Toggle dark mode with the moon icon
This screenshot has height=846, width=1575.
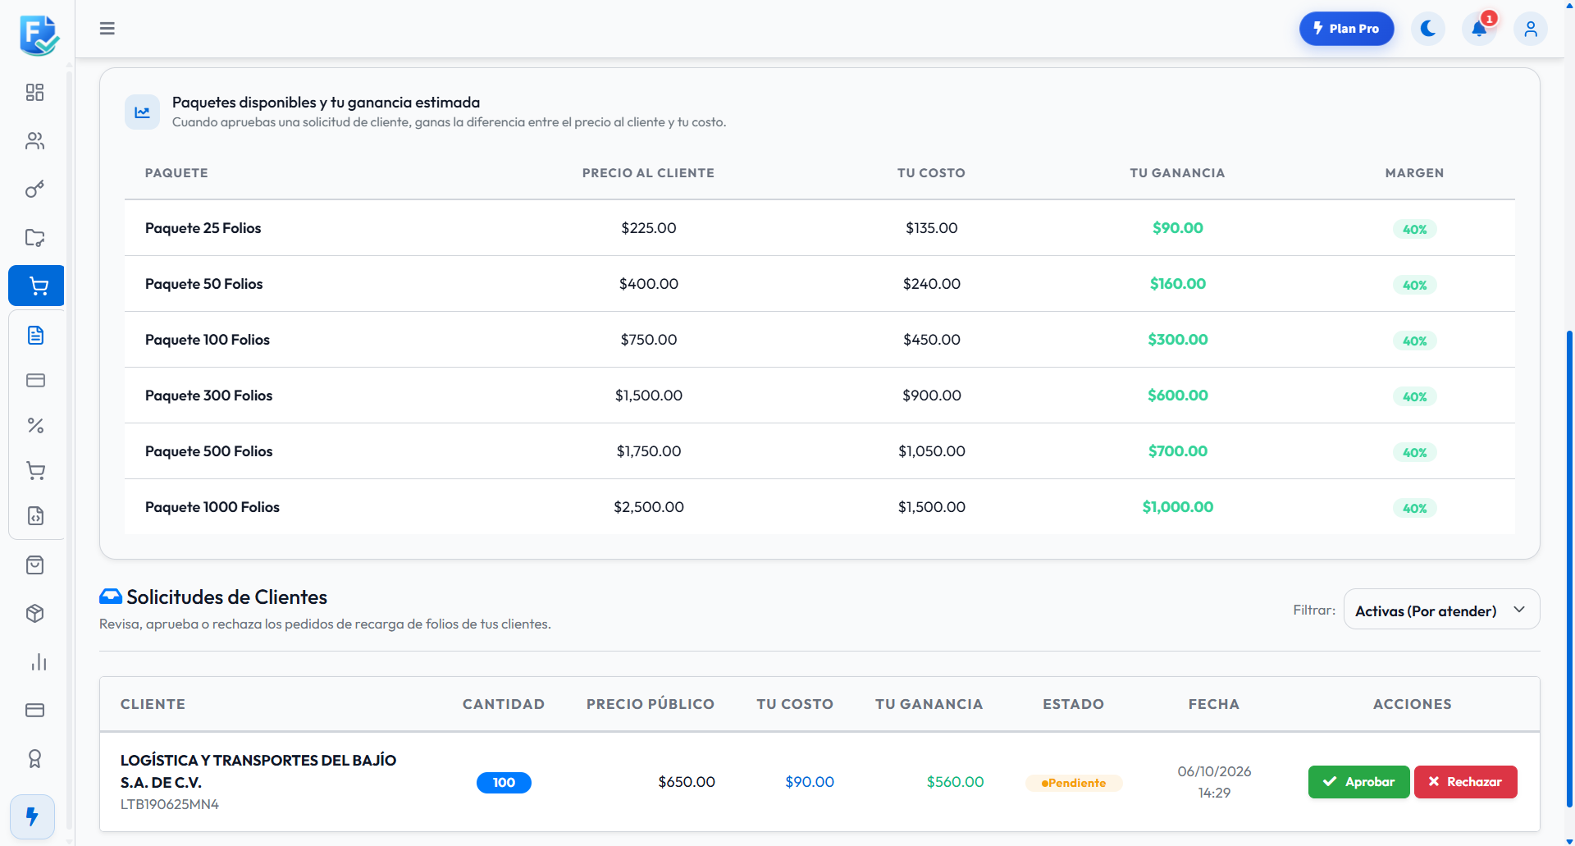1428,29
